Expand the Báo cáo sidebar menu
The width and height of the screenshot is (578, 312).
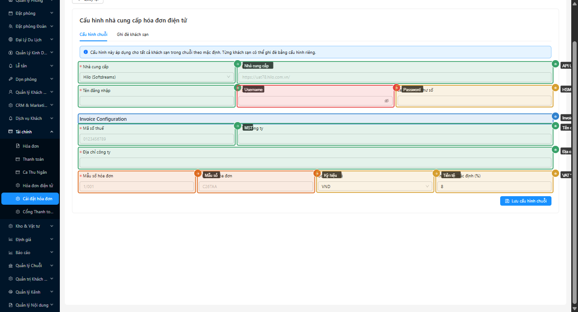(30, 252)
